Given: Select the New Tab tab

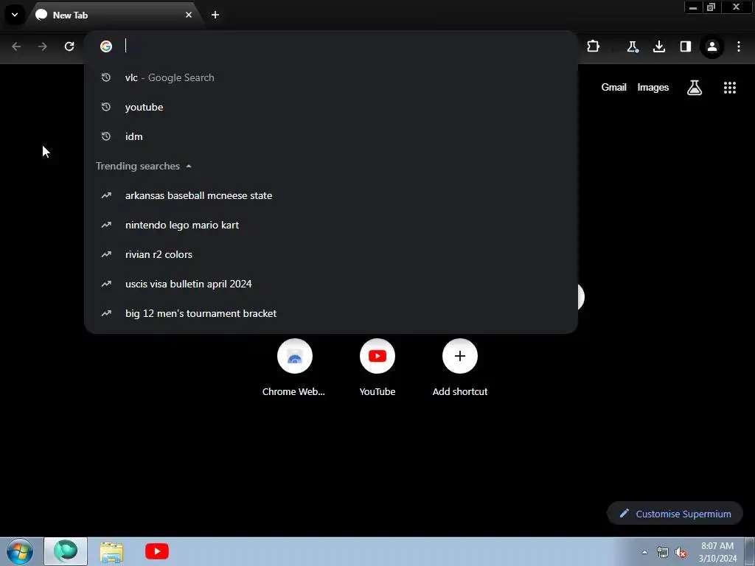Looking at the screenshot, I should click(x=114, y=15).
